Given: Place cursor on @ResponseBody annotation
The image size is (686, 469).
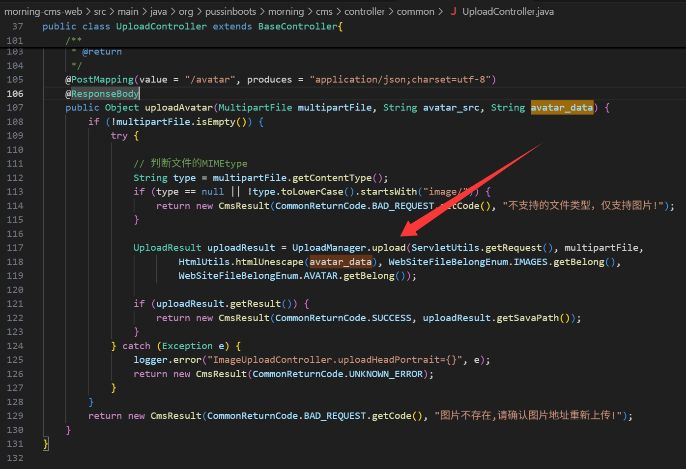Looking at the screenshot, I should click(x=102, y=93).
